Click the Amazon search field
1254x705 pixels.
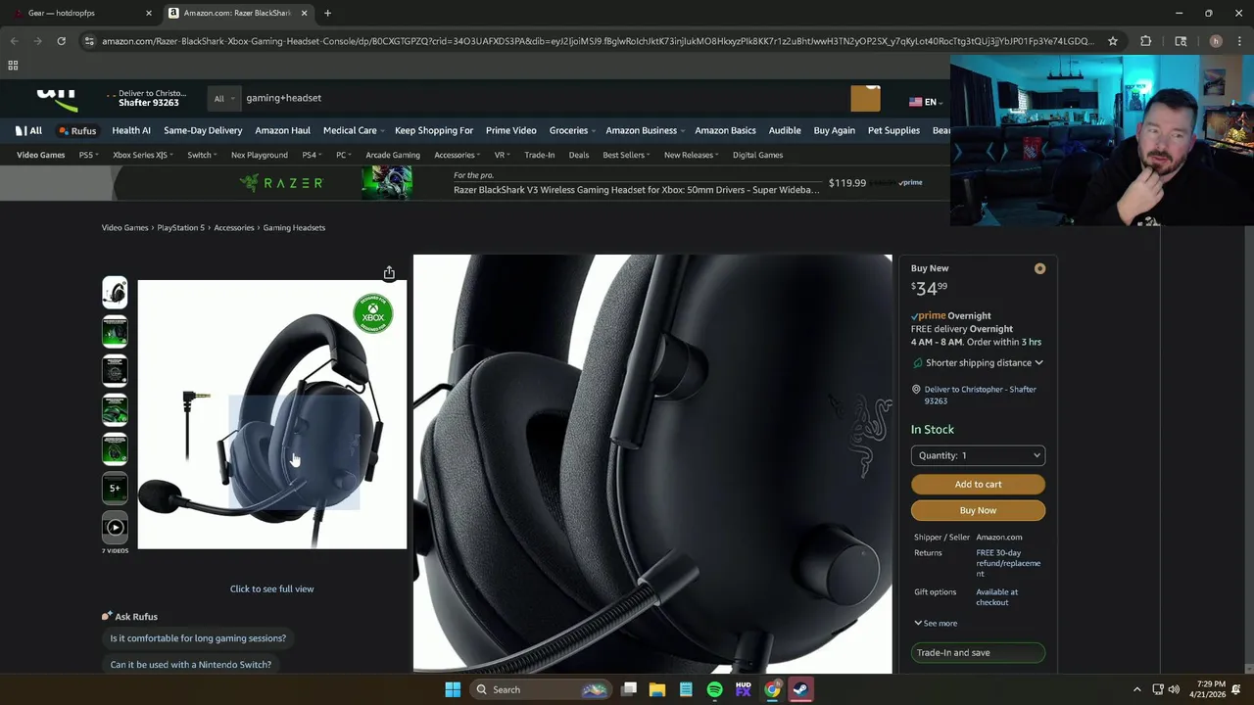(544, 98)
